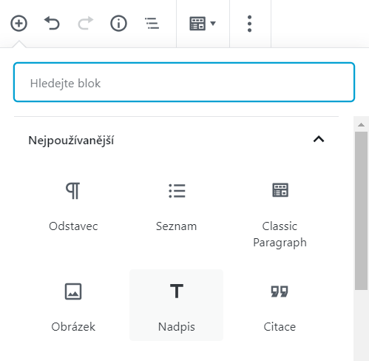Screen dimensions: 369x361
Task: Click scrollbar track below the thumb
Action: [x=361, y=325]
